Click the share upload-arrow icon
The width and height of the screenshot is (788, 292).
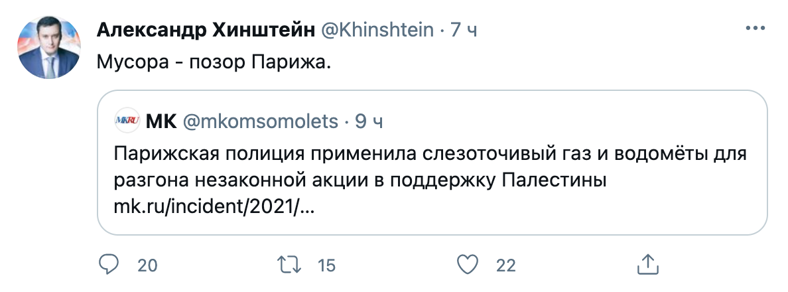[x=646, y=265]
